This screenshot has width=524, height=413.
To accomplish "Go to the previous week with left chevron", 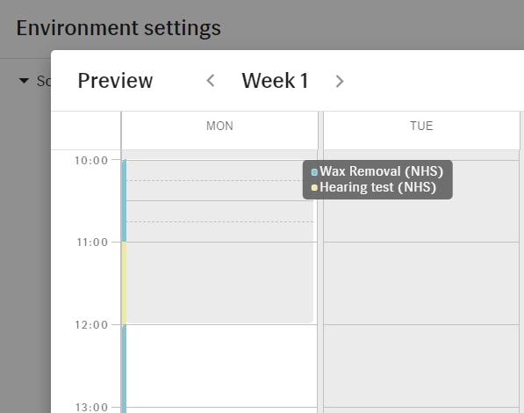I will [x=211, y=81].
